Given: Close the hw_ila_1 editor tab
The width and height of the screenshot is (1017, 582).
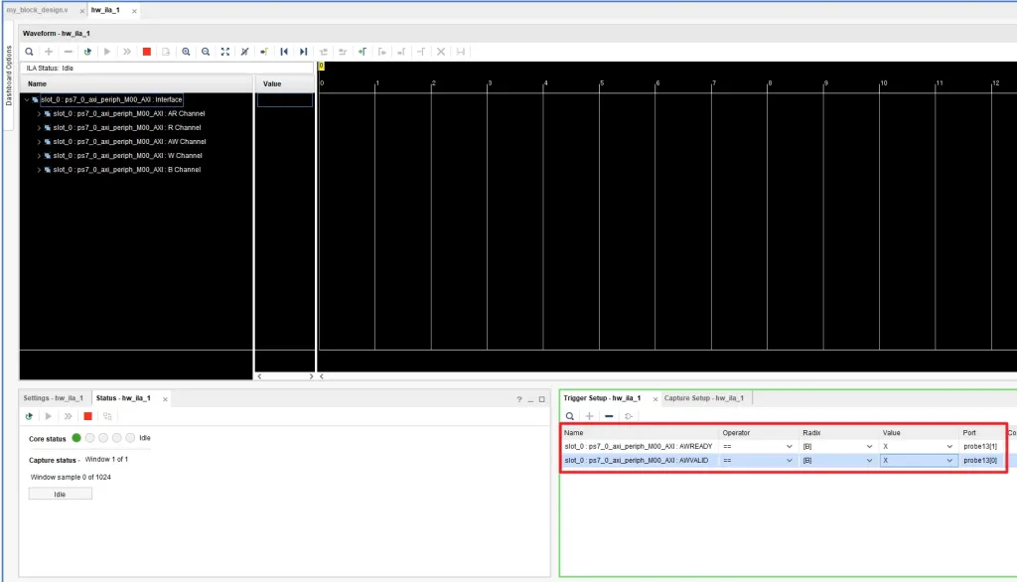Looking at the screenshot, I should [x=134, y=11].
